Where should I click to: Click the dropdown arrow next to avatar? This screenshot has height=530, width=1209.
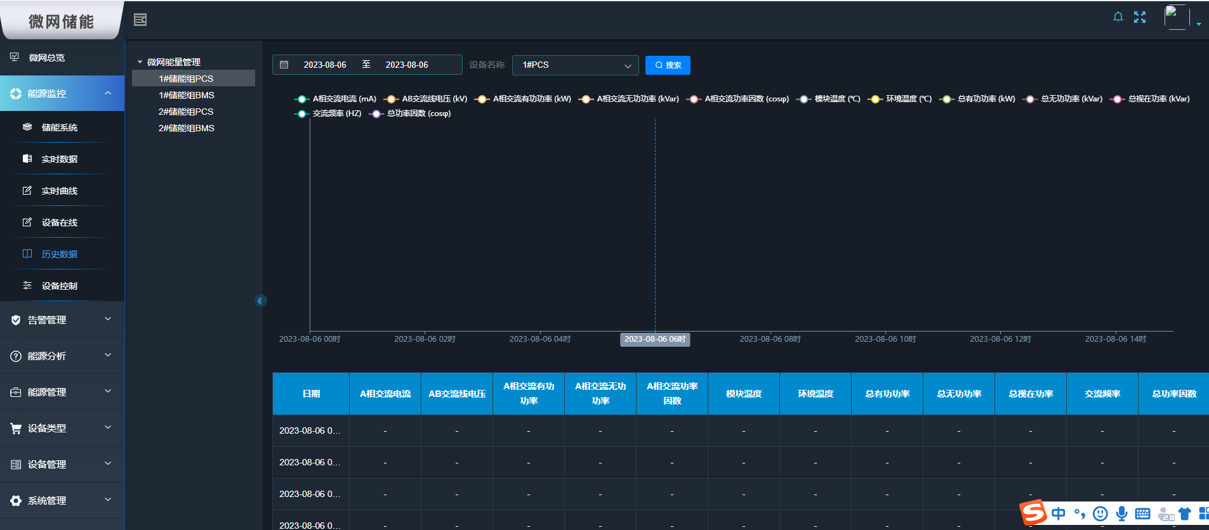(x=1199, y=24)
